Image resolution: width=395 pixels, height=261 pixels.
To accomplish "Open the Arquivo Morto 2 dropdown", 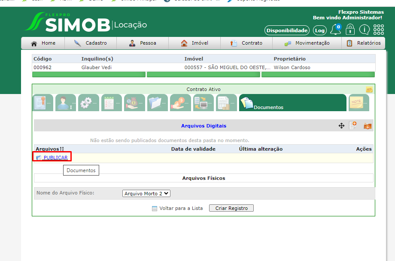I will coord(146,194).
